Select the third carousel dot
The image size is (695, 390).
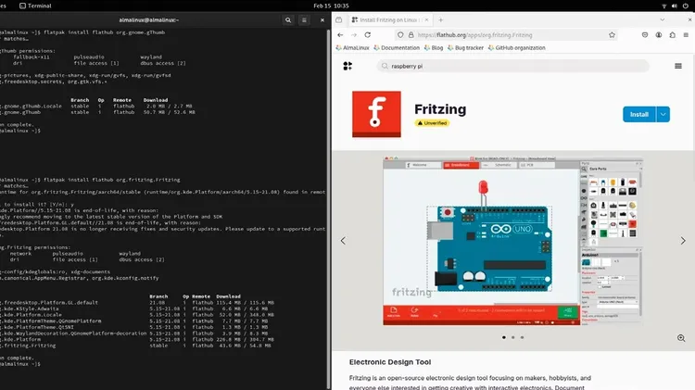[x=522, y=337]
